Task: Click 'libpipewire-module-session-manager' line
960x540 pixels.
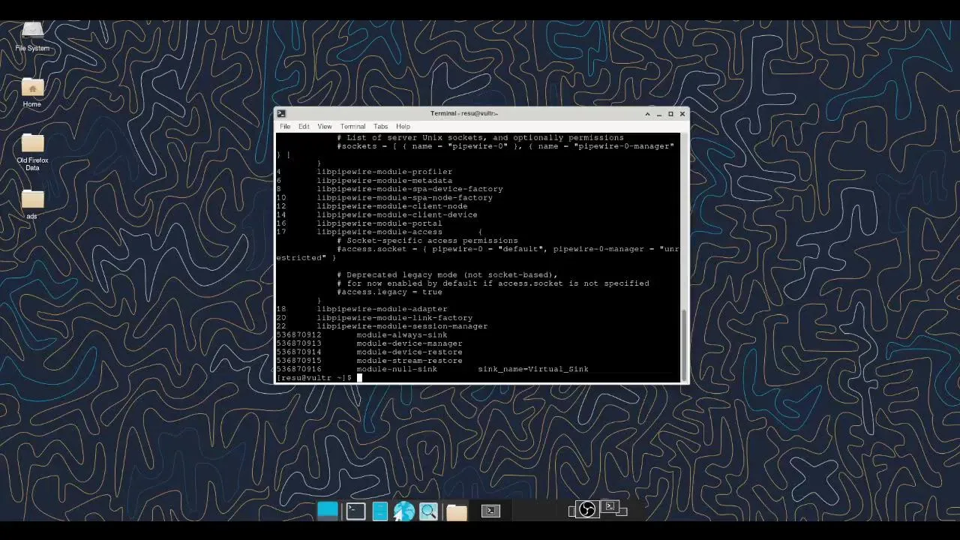Action: 402,326
